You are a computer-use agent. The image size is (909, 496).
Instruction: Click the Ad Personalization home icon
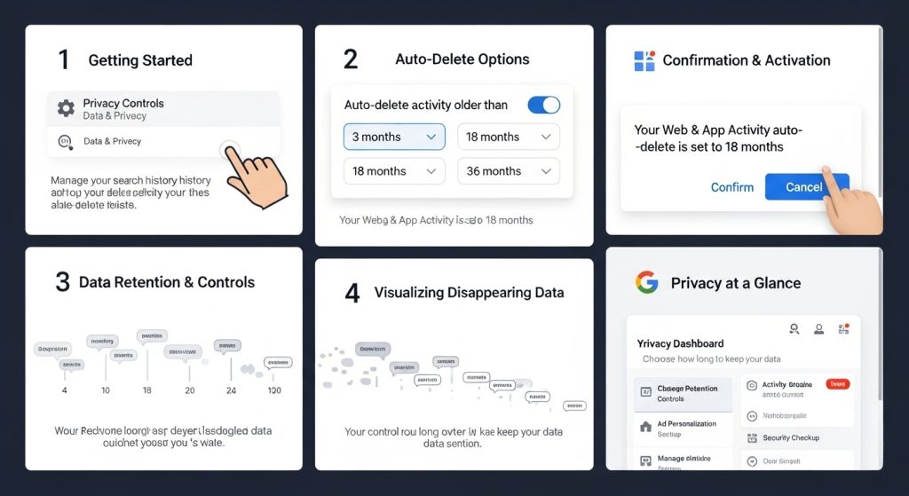tap(645, 427)
